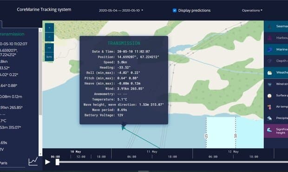Click the measure distance arrows button
Screen dimensions: 288x172
tap(49, 48)
